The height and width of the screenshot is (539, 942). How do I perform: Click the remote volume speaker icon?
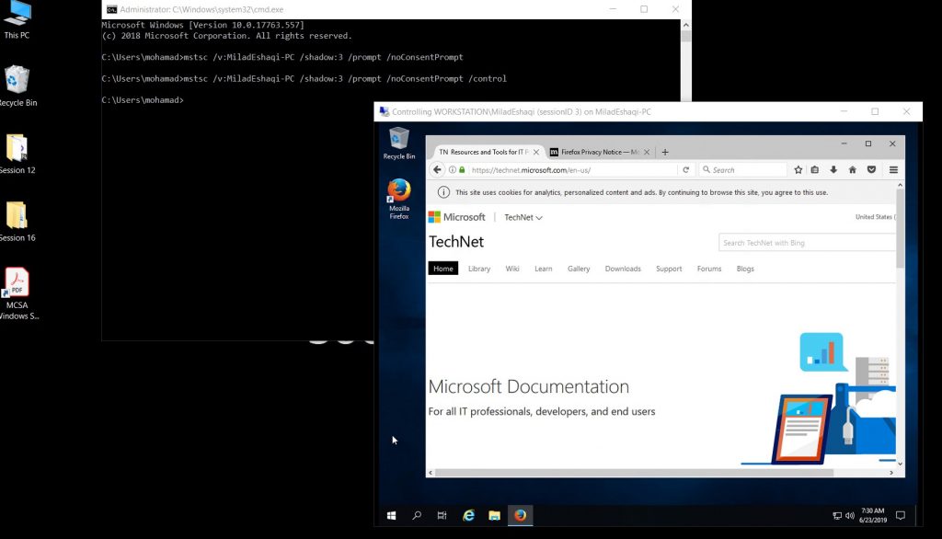tap(849, 516)
